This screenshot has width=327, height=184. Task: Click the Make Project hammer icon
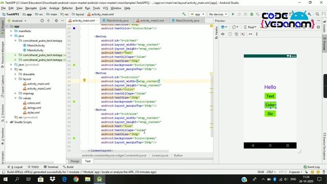(x=184, y=14)
